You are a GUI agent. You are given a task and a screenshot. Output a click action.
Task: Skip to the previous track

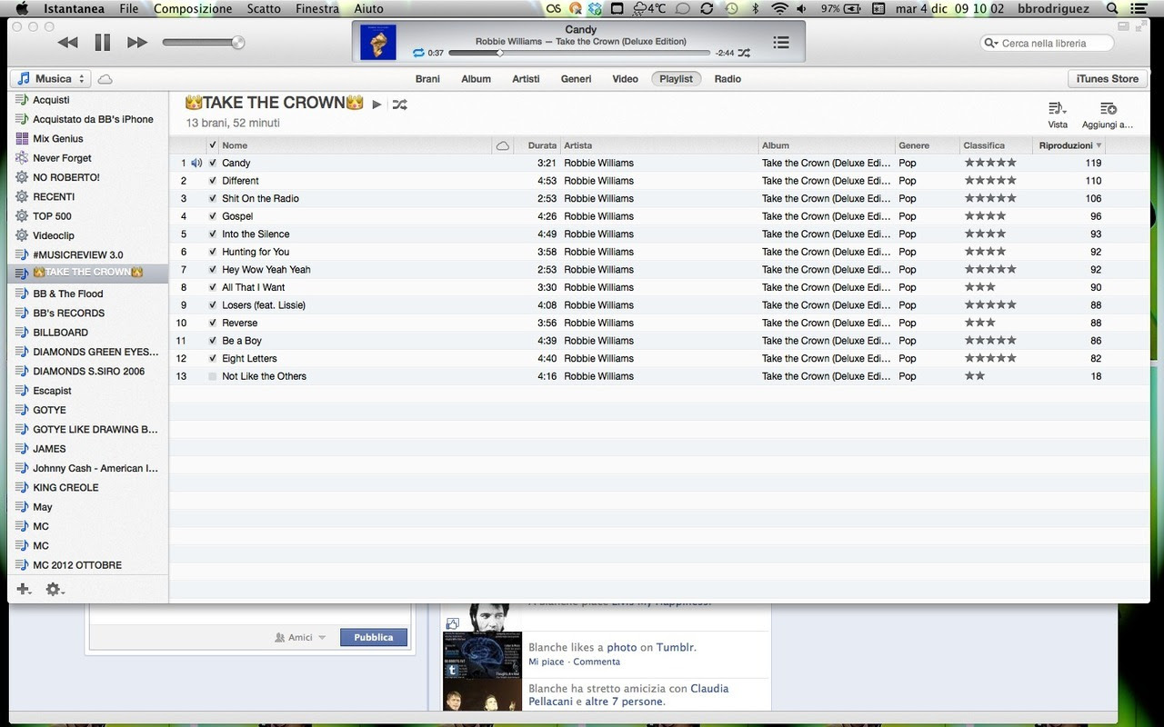tap(67, 43)
